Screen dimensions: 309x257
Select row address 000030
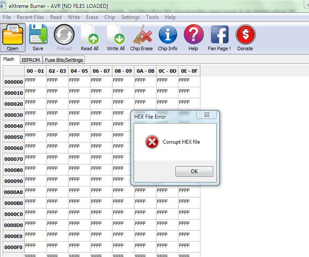pyautogui.click(x=14, y=115)
